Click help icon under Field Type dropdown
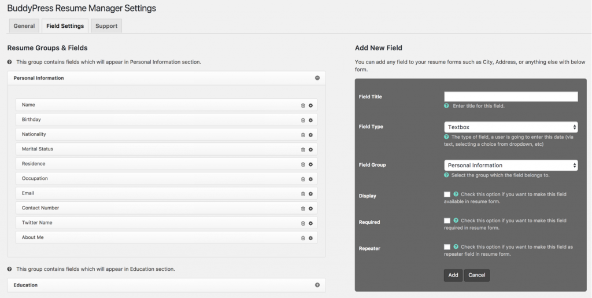This screenshot has height=298, width=592. pyautogui.click(x=447, y=137)
